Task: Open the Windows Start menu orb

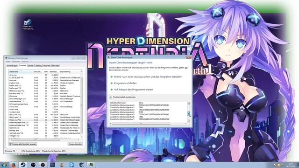Action: click(4, 165)
